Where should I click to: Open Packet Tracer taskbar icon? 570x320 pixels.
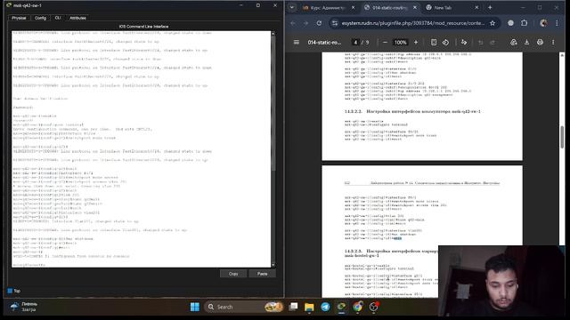click(x=341, y=307)
